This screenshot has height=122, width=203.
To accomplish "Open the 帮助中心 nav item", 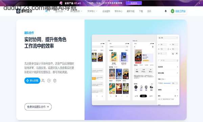I will [118, 11].
